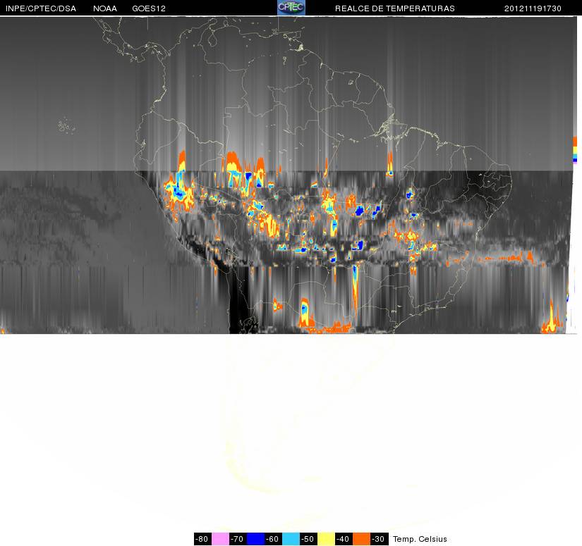
Task: Select the dark blue -70 to -60 swatch
Action: 255,539
